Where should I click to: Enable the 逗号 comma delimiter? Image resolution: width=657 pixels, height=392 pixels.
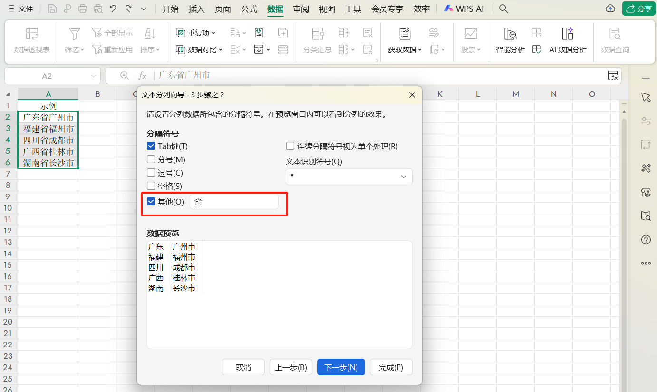point(151,172)
